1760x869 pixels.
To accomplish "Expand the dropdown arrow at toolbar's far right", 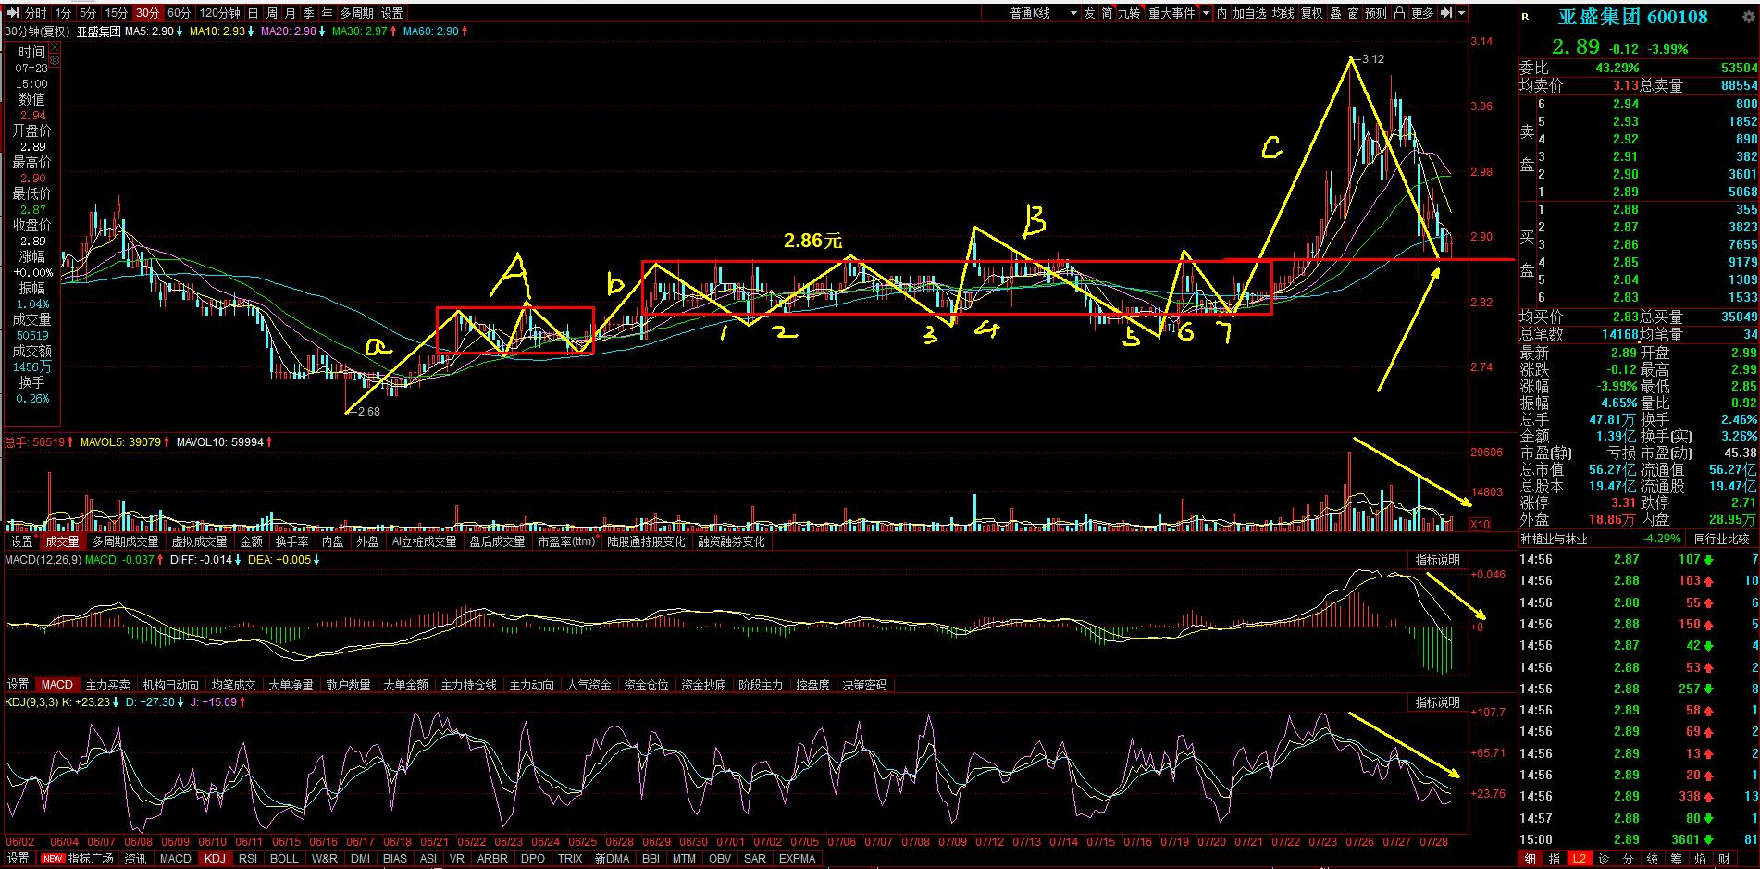I will (x=1462, y=13).
